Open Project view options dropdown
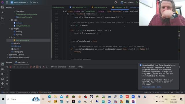 [10, 8]
